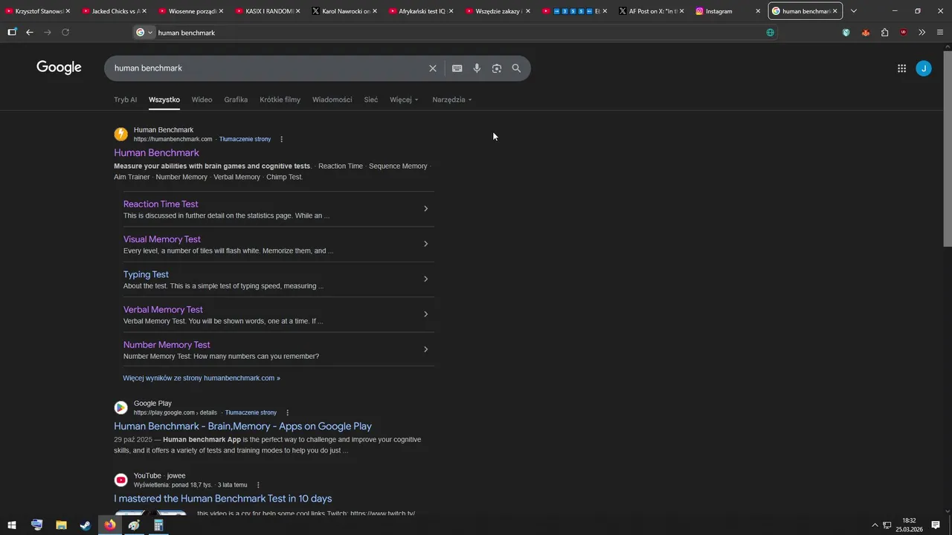This screenshot has height=535, width=952.
Task: Go to the Google logo homepage
Action: pos(59,68)
